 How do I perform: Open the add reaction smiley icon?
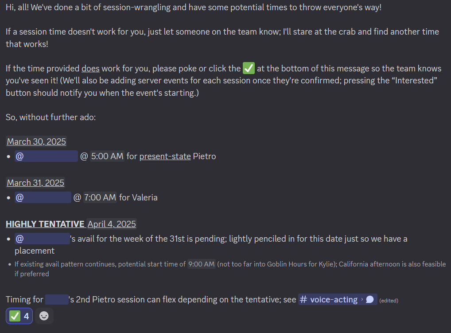click(44, 316)
